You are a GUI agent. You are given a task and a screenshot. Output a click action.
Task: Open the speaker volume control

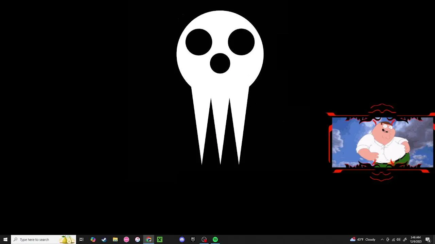click(399, 240)
